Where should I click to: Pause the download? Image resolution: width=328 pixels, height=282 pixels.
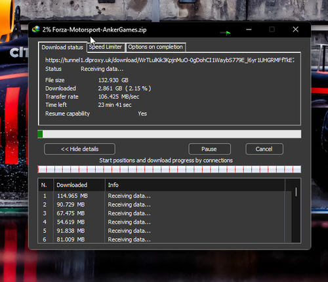click(209, 149)
